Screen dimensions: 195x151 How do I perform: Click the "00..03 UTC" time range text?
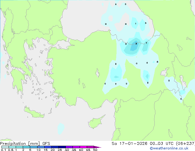[x=161, y=144]
